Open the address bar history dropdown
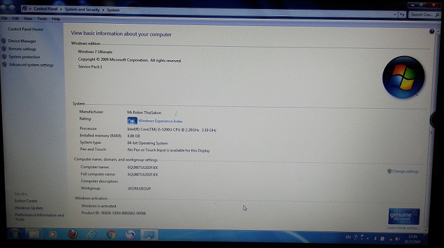The width and height of the screenshot is (444, 248). pos(395,14)
